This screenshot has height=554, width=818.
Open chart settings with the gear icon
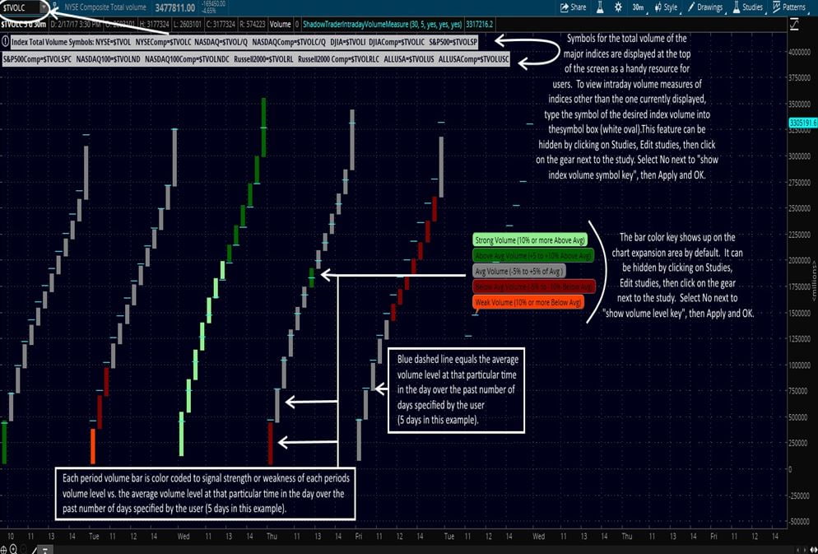[618, 7]
